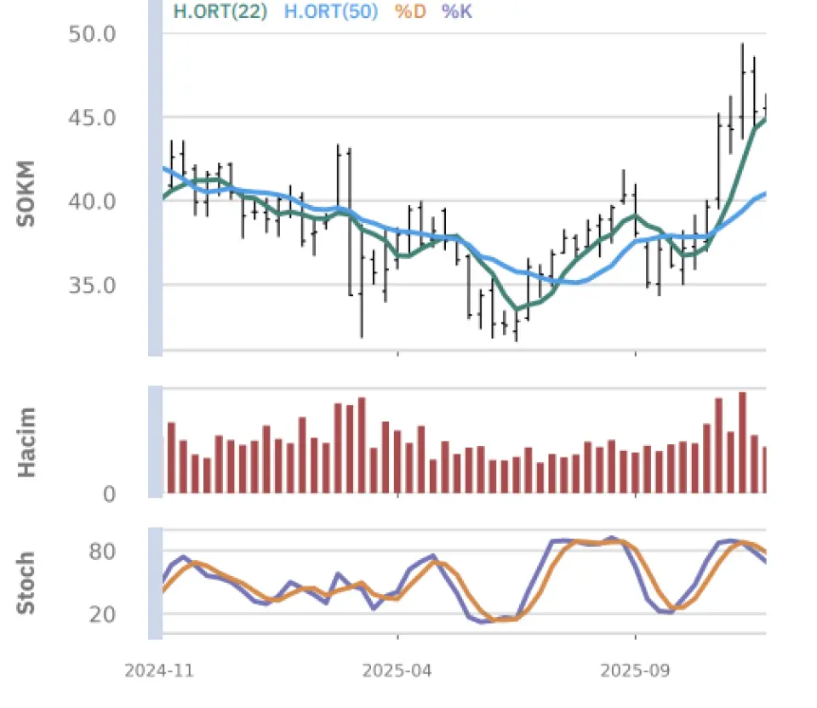Toggle the H.ORT(22) legend entry
This screenshot has width=817, height=708.
(220, 13)
